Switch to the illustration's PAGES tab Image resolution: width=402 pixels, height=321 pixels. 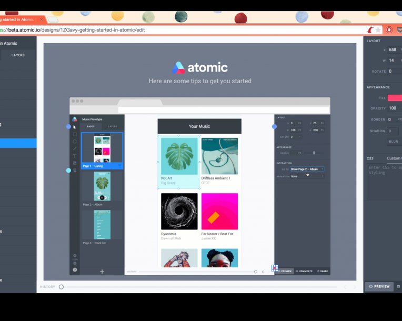91,126
